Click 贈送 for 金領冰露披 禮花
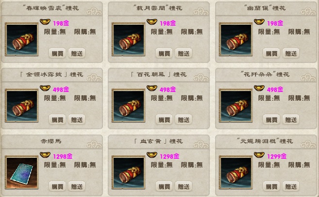The height and width of the screenshot is (197, 319). [77, 120]
